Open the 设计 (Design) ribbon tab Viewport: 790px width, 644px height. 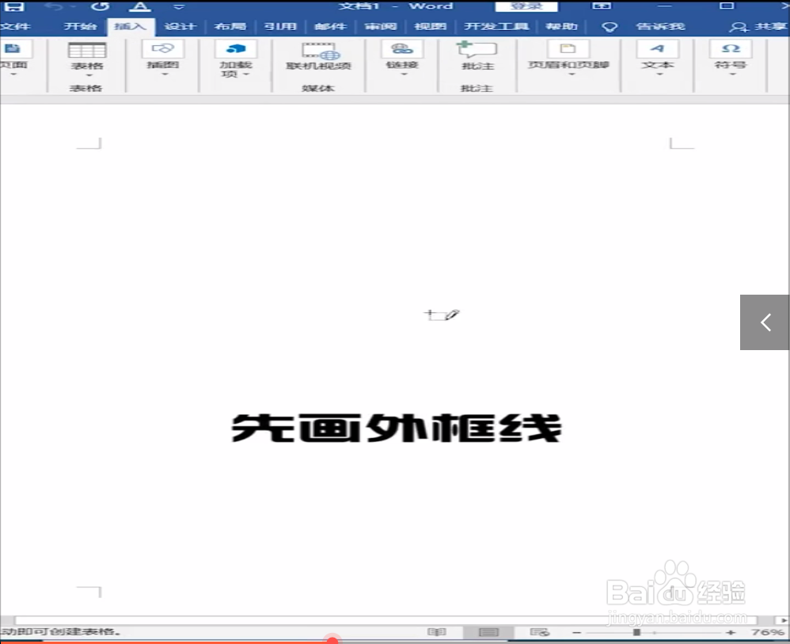click(180, 25)
